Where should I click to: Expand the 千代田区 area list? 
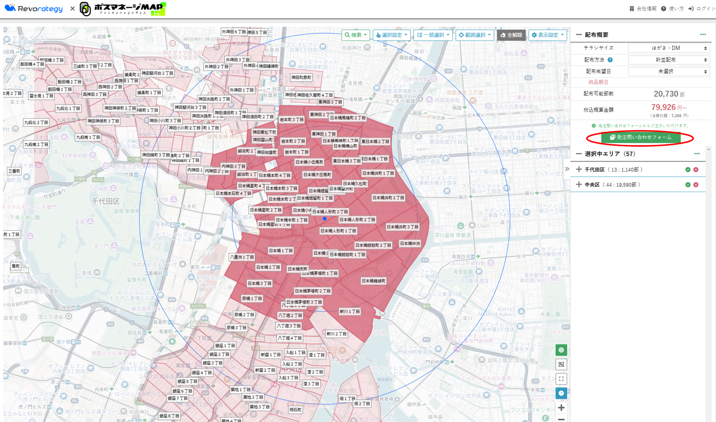[x=579, y=170]
